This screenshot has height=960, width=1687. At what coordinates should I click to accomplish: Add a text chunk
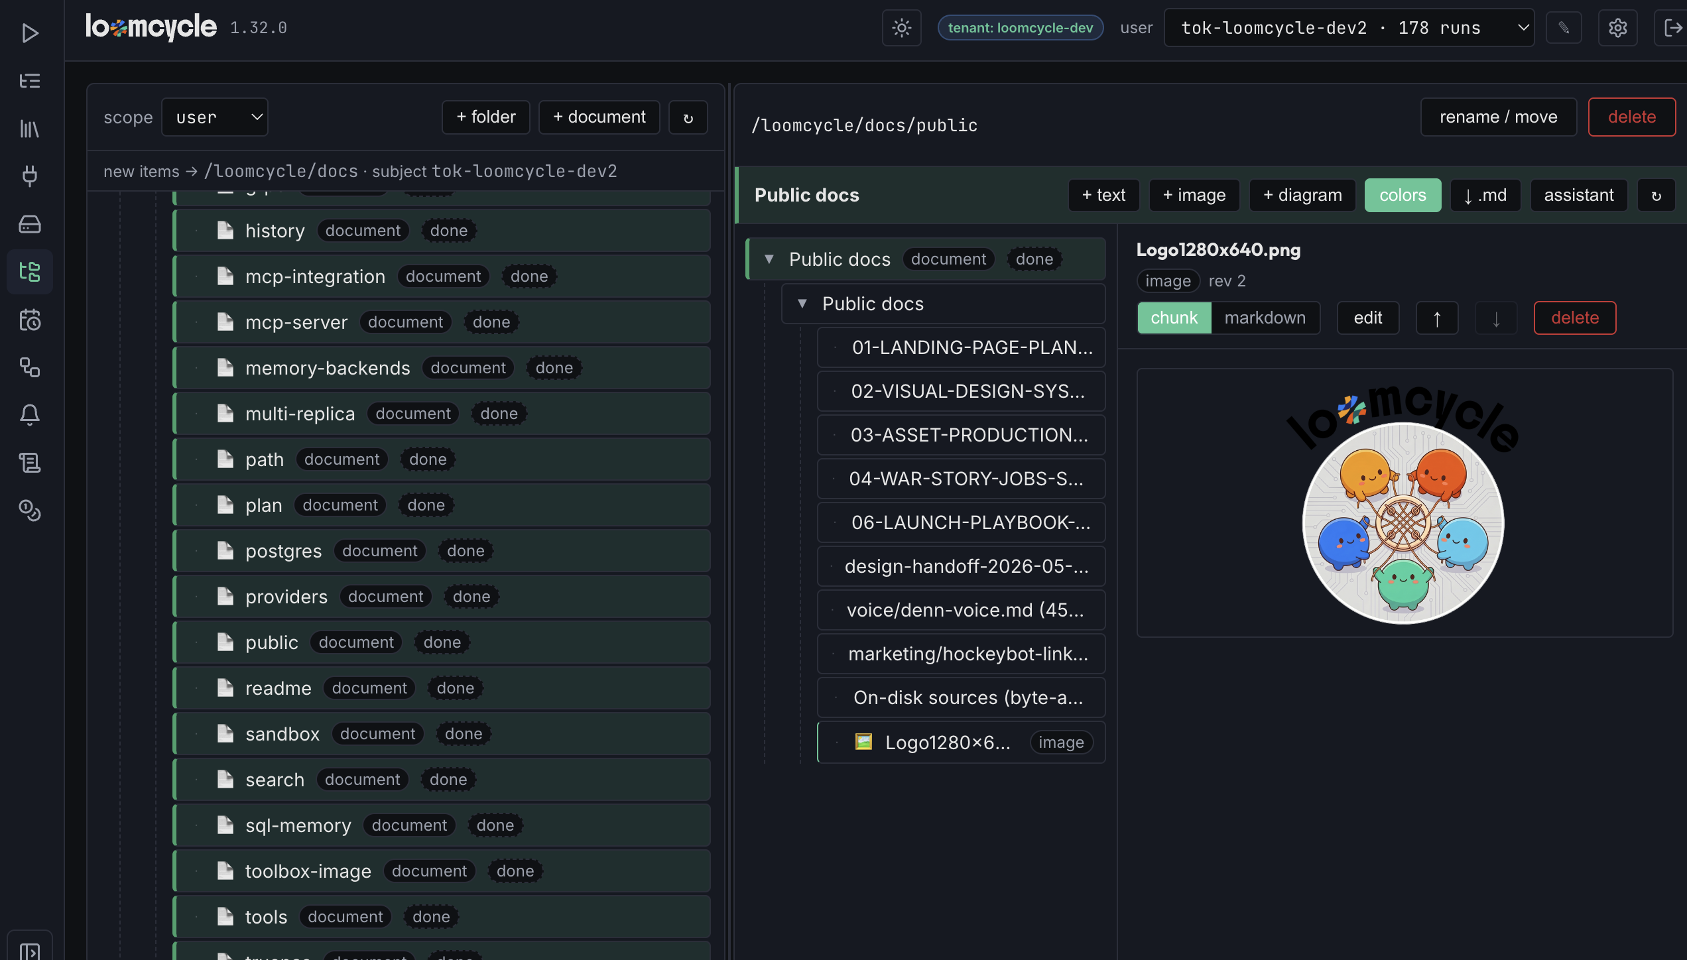(x=1103, y=195)
